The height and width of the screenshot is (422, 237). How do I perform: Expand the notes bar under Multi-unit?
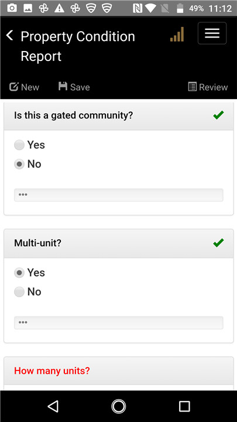tap(118, 322)
